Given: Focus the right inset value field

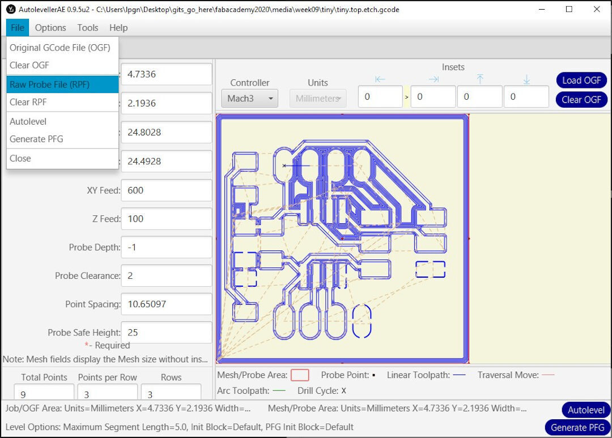Looking at the screenshot, I should pyautogui.click(x=433, y=97).
